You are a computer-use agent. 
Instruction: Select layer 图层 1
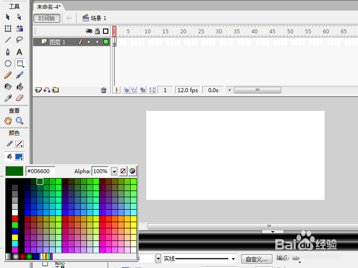click(x=57, y=42)
